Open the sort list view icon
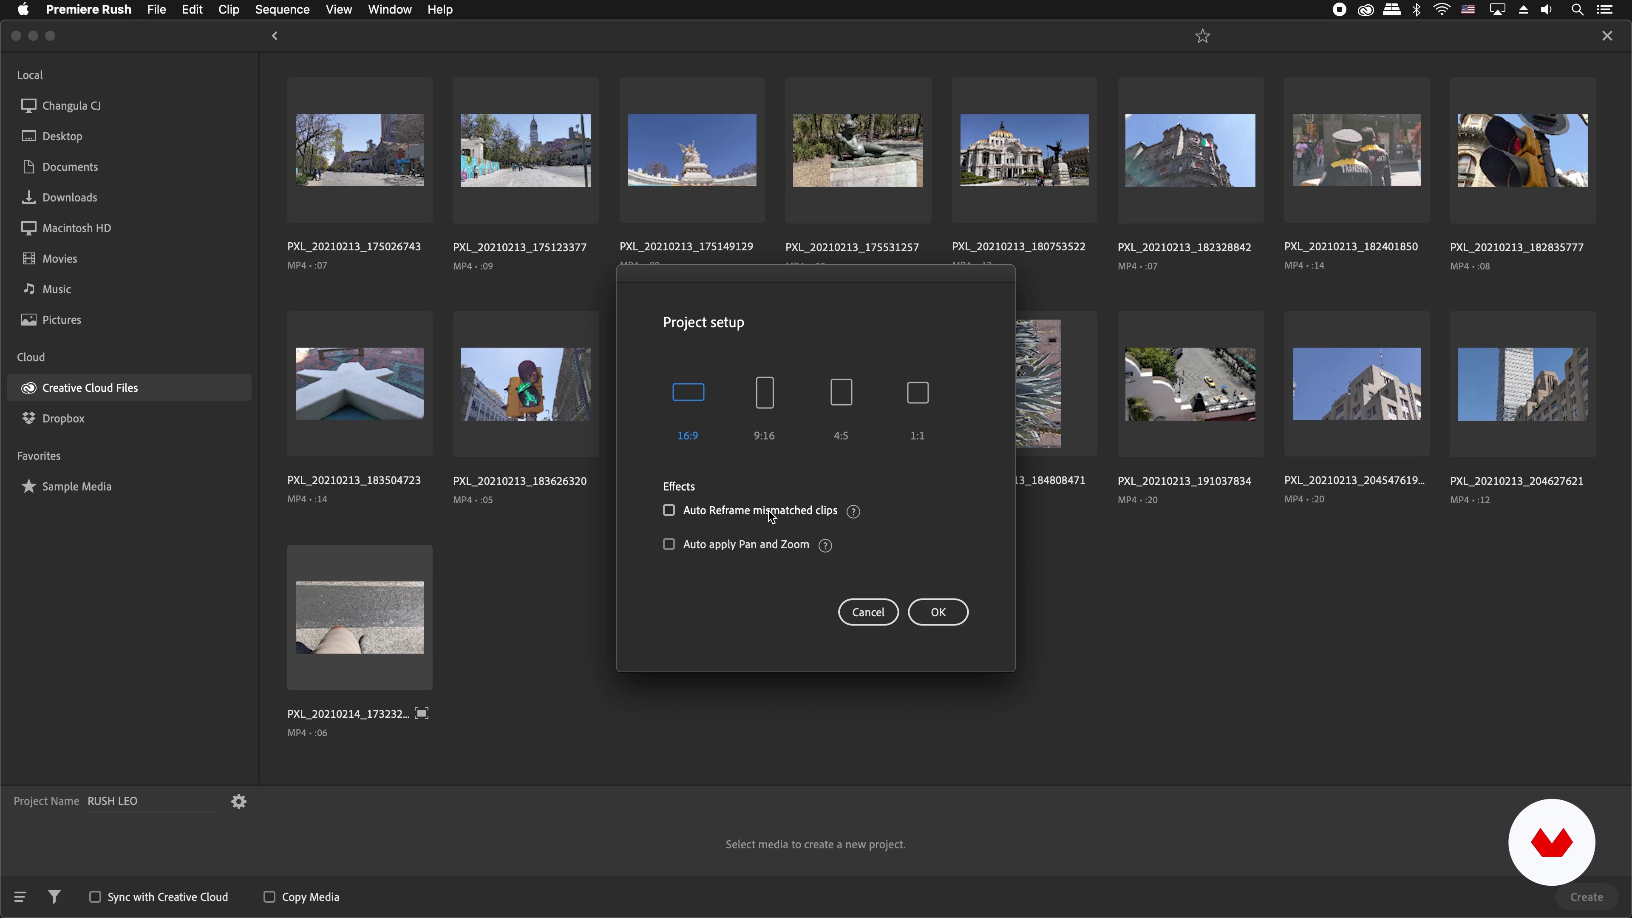Viewport: 1632px width, 918px height. [20, 896]
